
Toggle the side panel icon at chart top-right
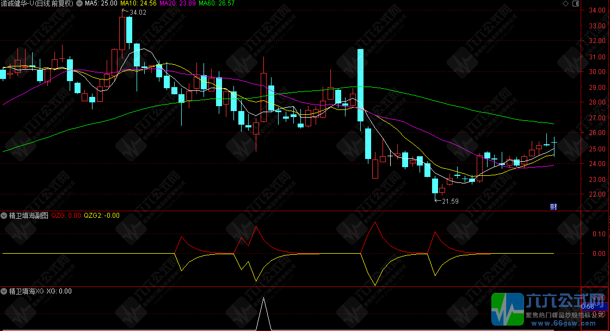pyautogui.click(x=576, y=3)
